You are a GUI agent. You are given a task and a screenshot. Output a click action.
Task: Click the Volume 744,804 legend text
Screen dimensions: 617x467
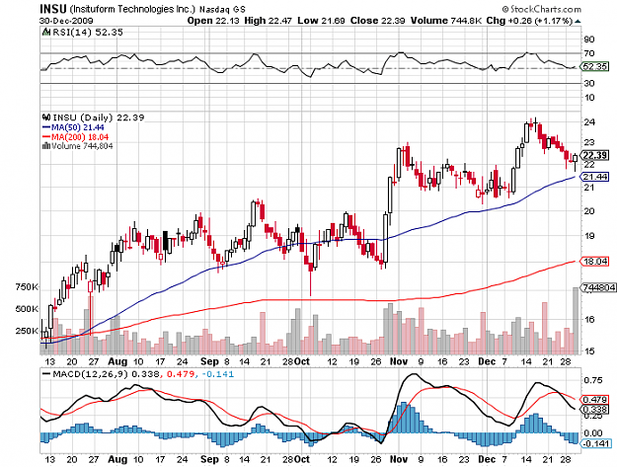[82, 146]
